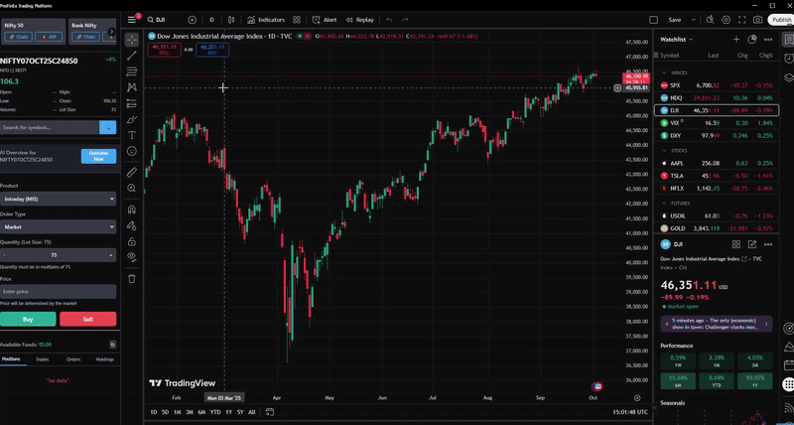
Task: Open the hamburger main menu
Action: (x=132, y=20)
